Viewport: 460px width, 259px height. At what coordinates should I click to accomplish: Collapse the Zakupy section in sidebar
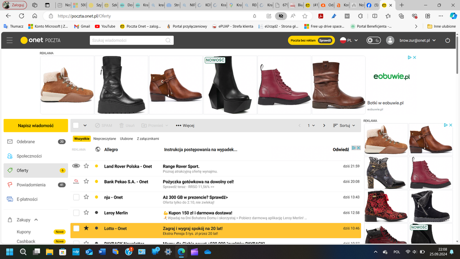(x=36, y=220)
